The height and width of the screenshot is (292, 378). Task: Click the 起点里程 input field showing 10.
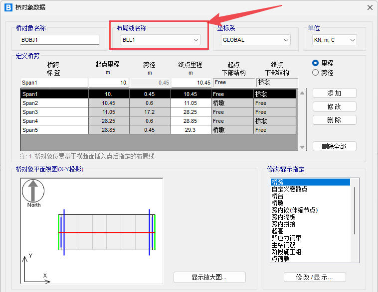point(109,83)
